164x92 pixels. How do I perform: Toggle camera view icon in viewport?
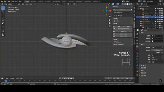pos(109,23)
